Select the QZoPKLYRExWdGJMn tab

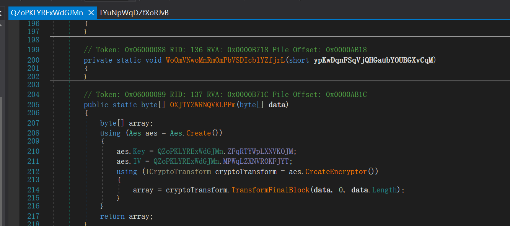click(x=47, y=13)
